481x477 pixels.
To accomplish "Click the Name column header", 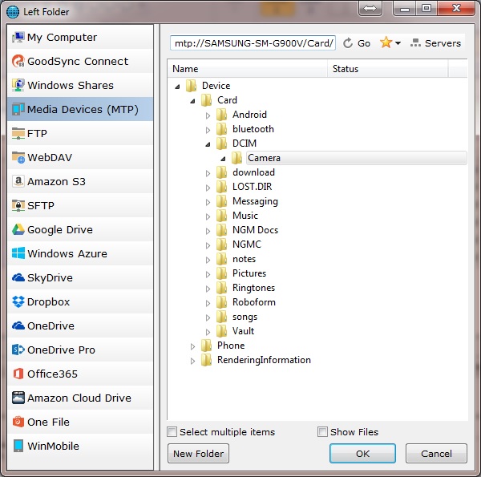I will click(x=247, y=69).
